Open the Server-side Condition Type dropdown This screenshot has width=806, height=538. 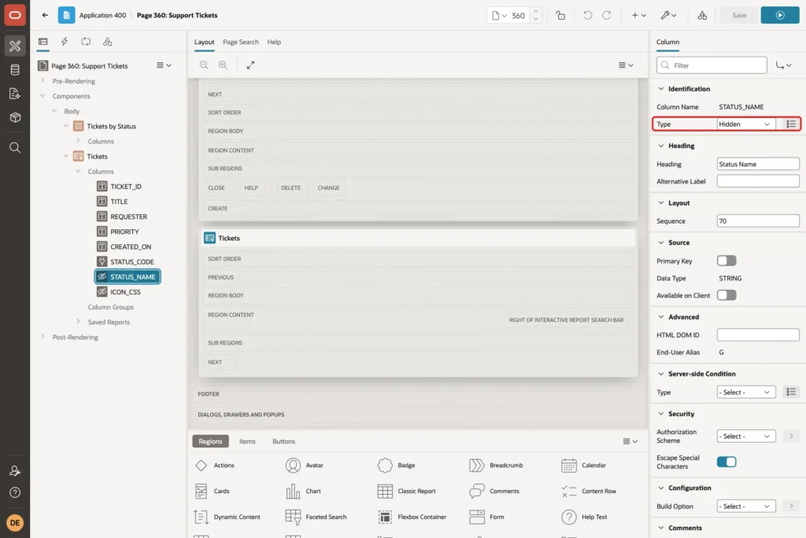tap(746, 392)
